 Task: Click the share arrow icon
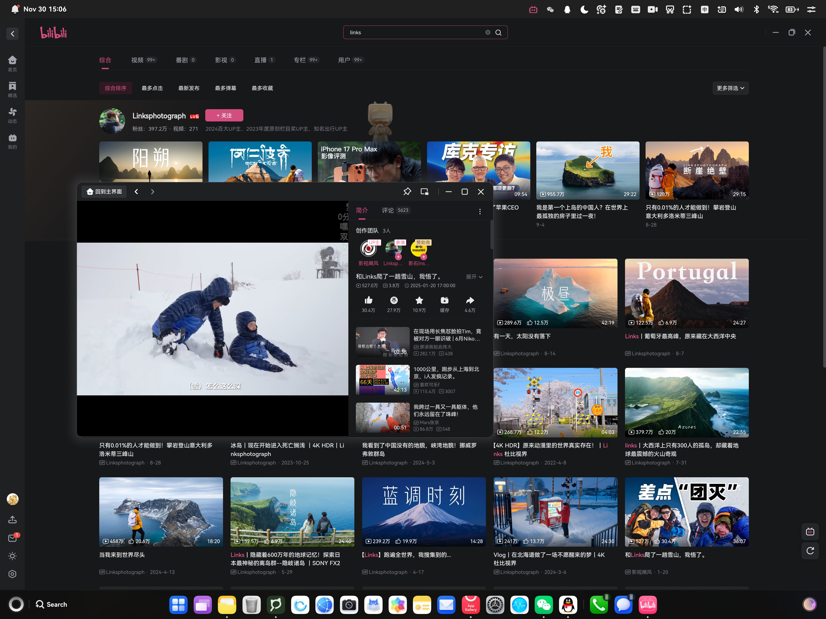pyautogui.click(x=470, y=300)
